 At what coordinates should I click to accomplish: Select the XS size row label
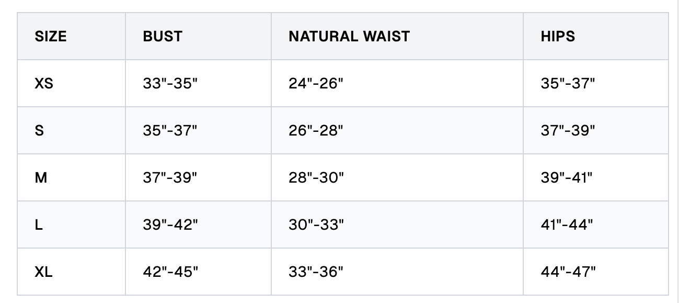(x=44, y=84)
